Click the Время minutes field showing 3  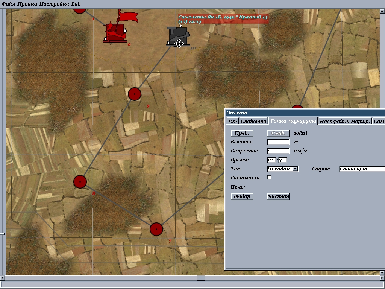click(283, 160)
